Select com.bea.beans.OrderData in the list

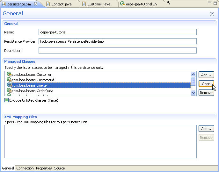(x=33, y=91)
